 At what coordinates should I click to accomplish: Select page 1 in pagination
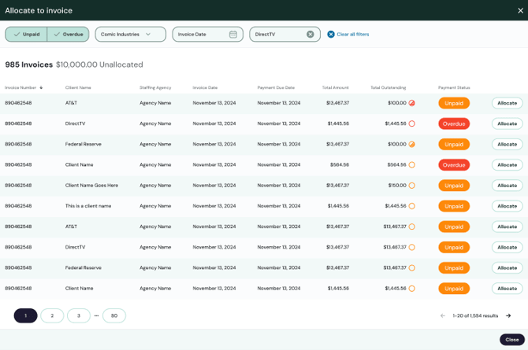[25, 315]
